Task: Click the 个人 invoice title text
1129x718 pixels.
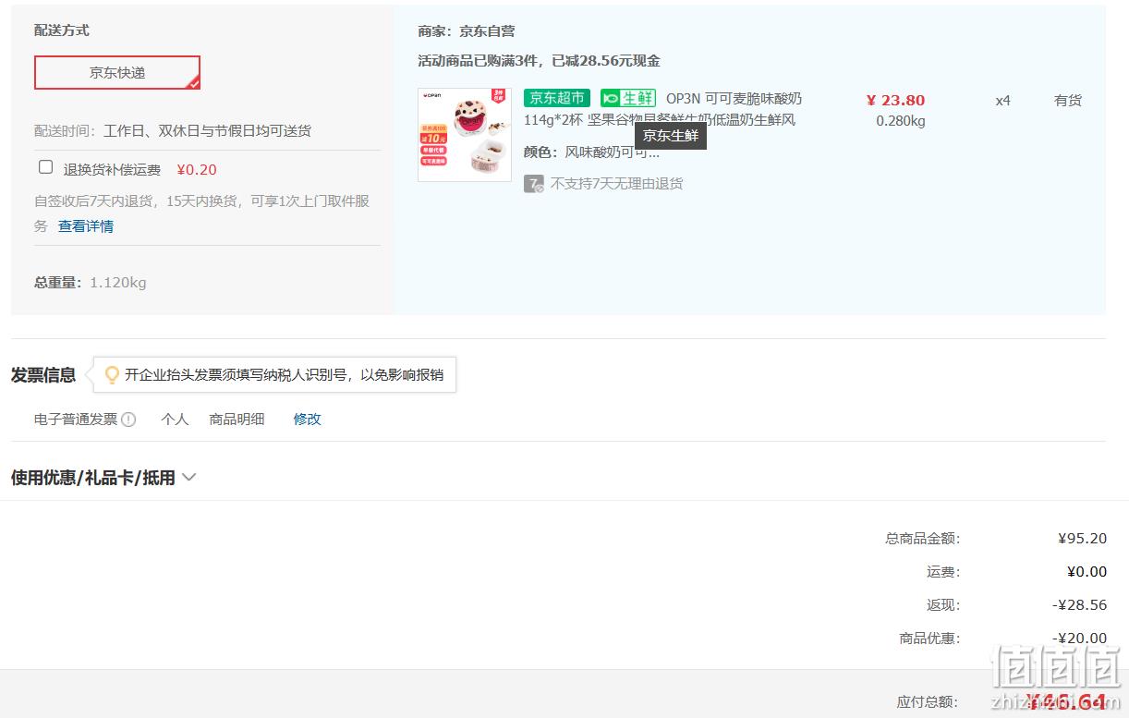Action: click(175, 420)
